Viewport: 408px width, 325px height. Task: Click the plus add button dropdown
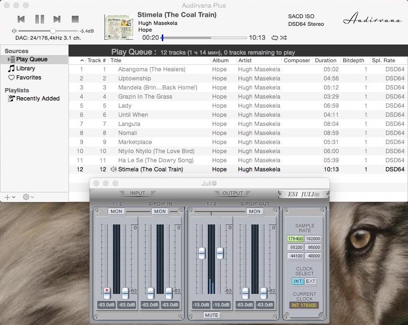pyautogui.click(x=10, y=197)
